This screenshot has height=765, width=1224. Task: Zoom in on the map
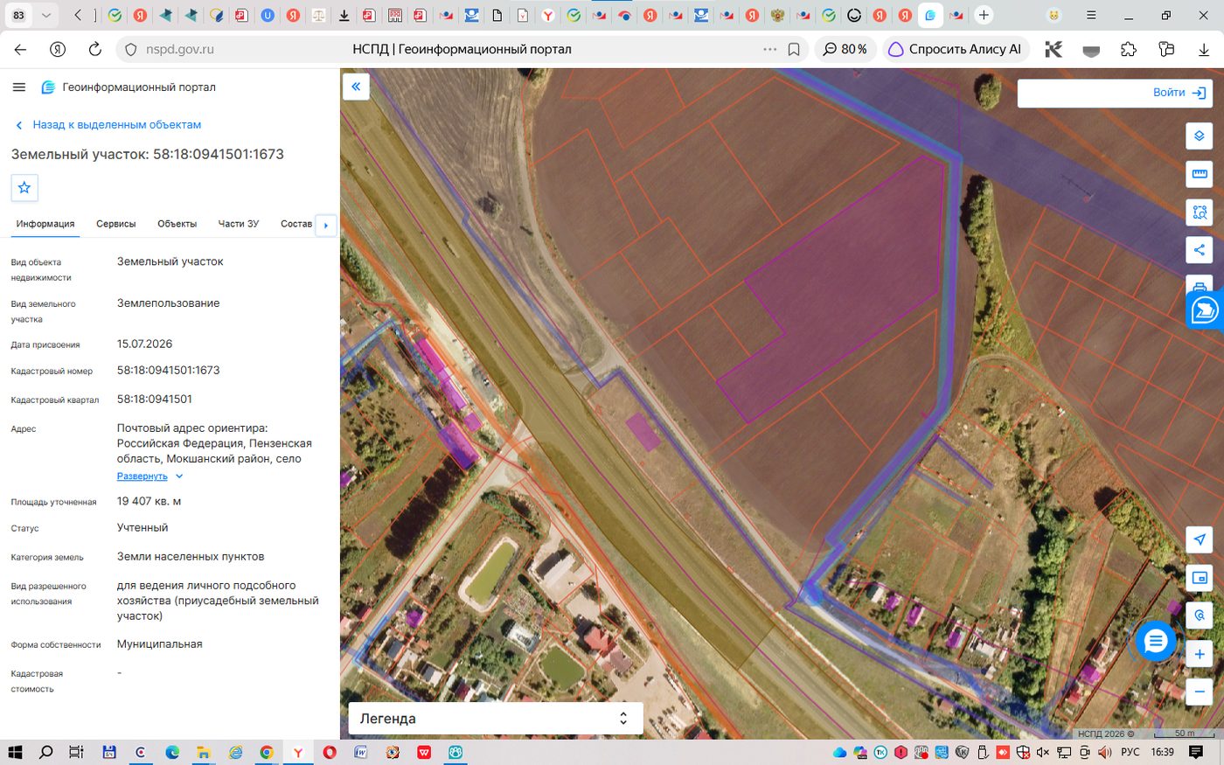[1200, 654]
